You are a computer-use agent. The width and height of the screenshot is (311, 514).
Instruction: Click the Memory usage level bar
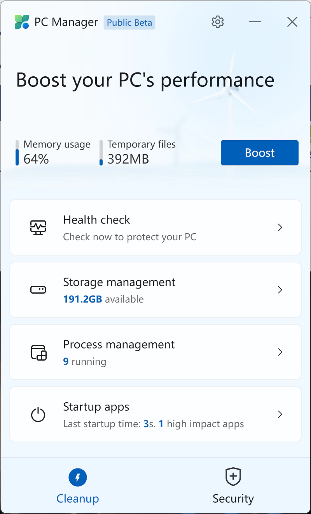tap(17, 153)
